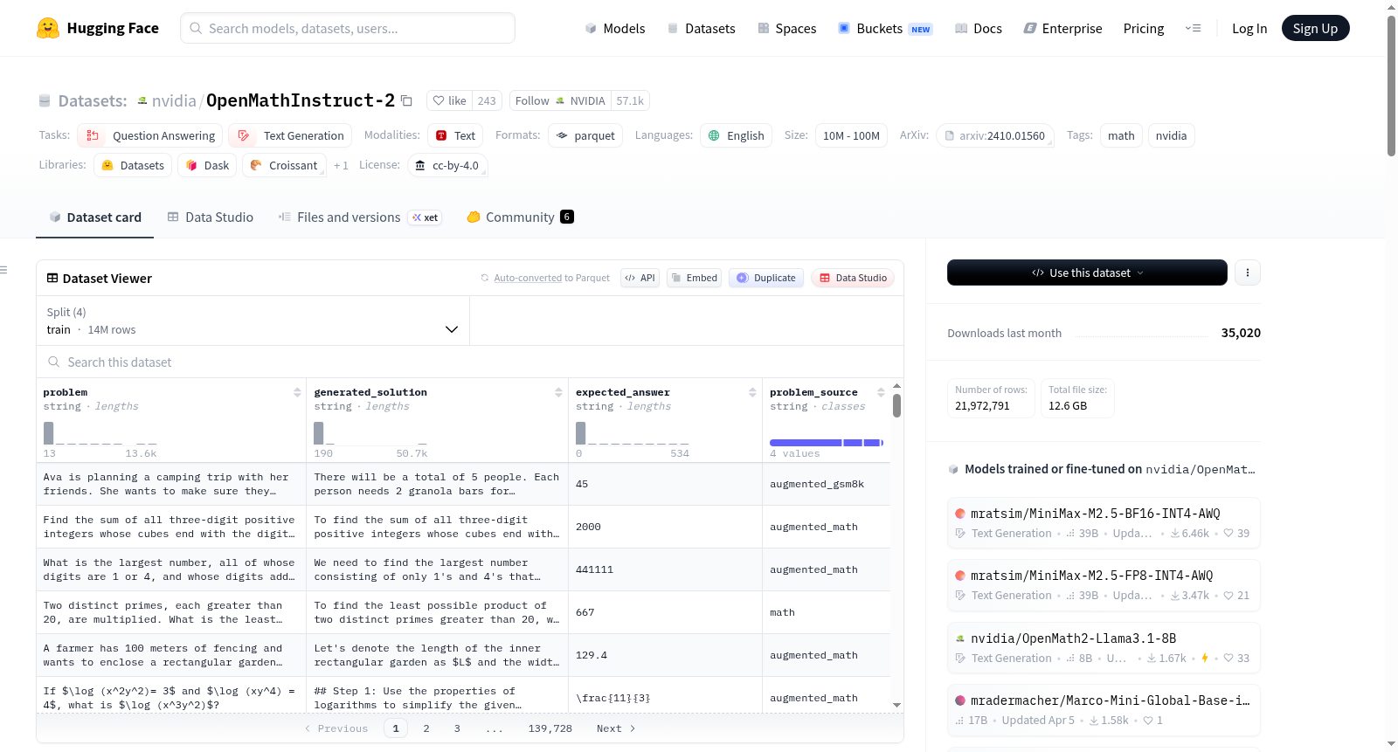Open the three-dot options menu beside Use this dataset
Screen dimensions: 1398x752
coord(1247,273)
